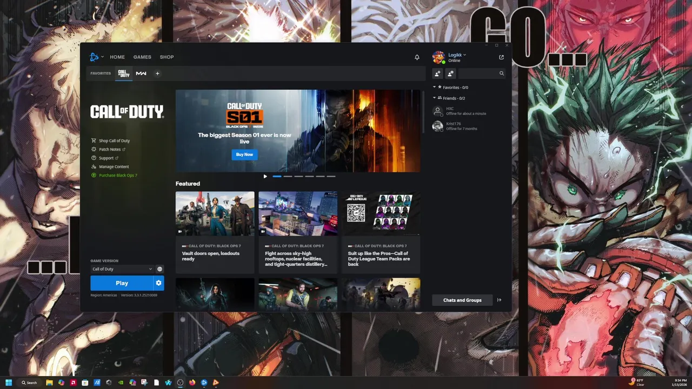Open the taskbar clock and date
Image resolution: width=692 pixels, height=389 pixels.
pos(680,383)
